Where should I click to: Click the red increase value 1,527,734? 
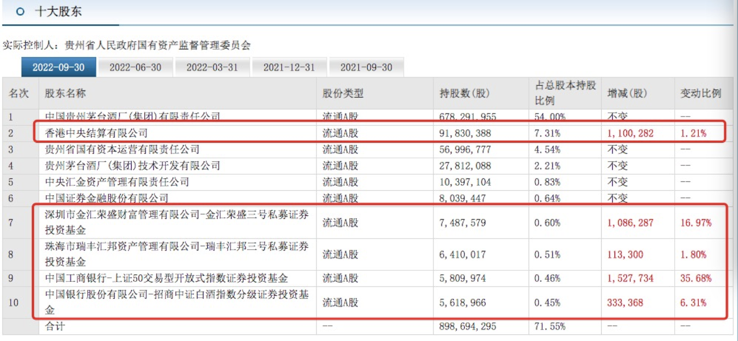point(630,278)
